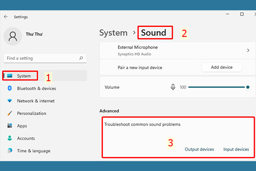This screenshot has width=256, height=171.
Task: Go back with the Settings back arrow
Action: pos(6,17)
